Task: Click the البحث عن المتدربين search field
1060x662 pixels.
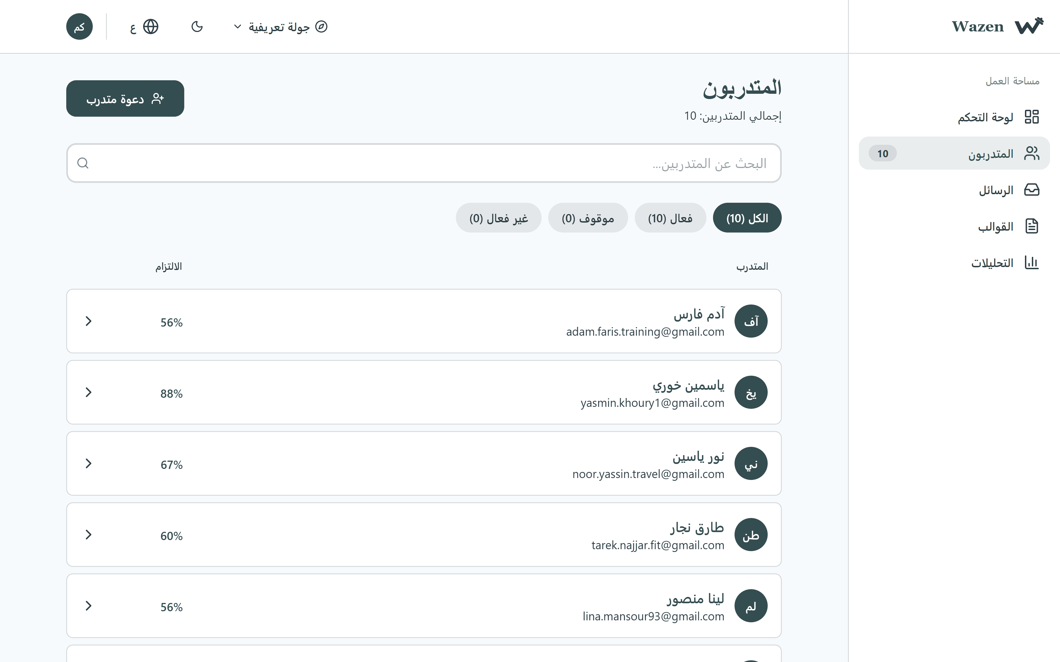Action: [424, 163]
